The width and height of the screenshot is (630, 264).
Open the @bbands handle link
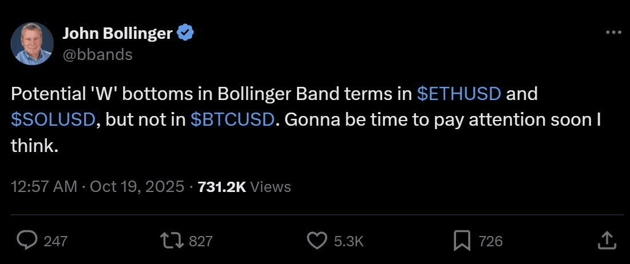pyautogui.click(x=97, y=54)
